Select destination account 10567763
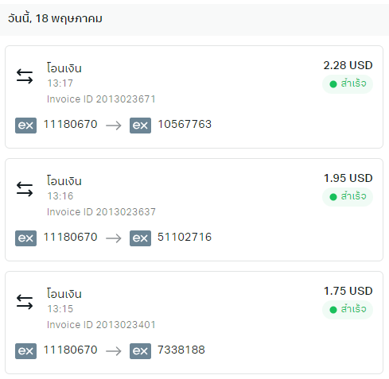This screenshot has width=389, height=379. pyautogui.click(x=185, y=124)
